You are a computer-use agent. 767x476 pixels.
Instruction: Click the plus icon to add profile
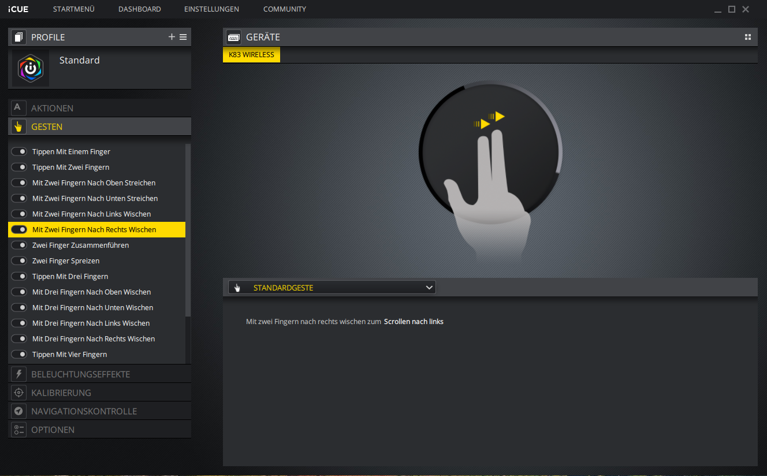click(172, 37)
